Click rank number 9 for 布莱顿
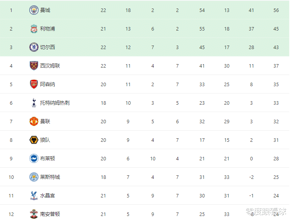290x221 pixels. click(x=11, y=158)
